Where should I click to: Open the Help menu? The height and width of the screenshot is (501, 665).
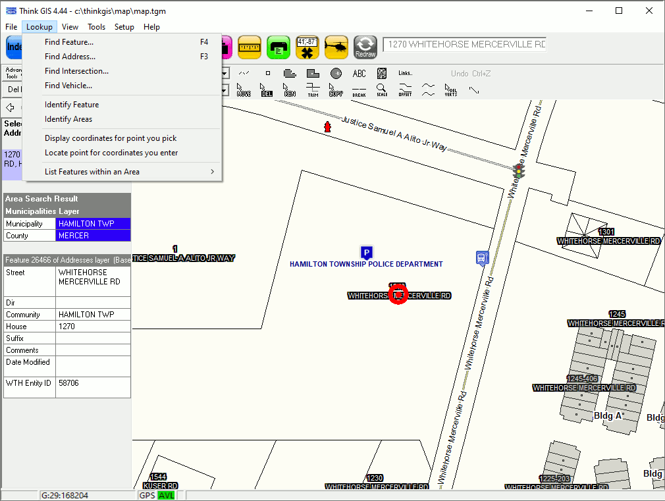point(151,27)
